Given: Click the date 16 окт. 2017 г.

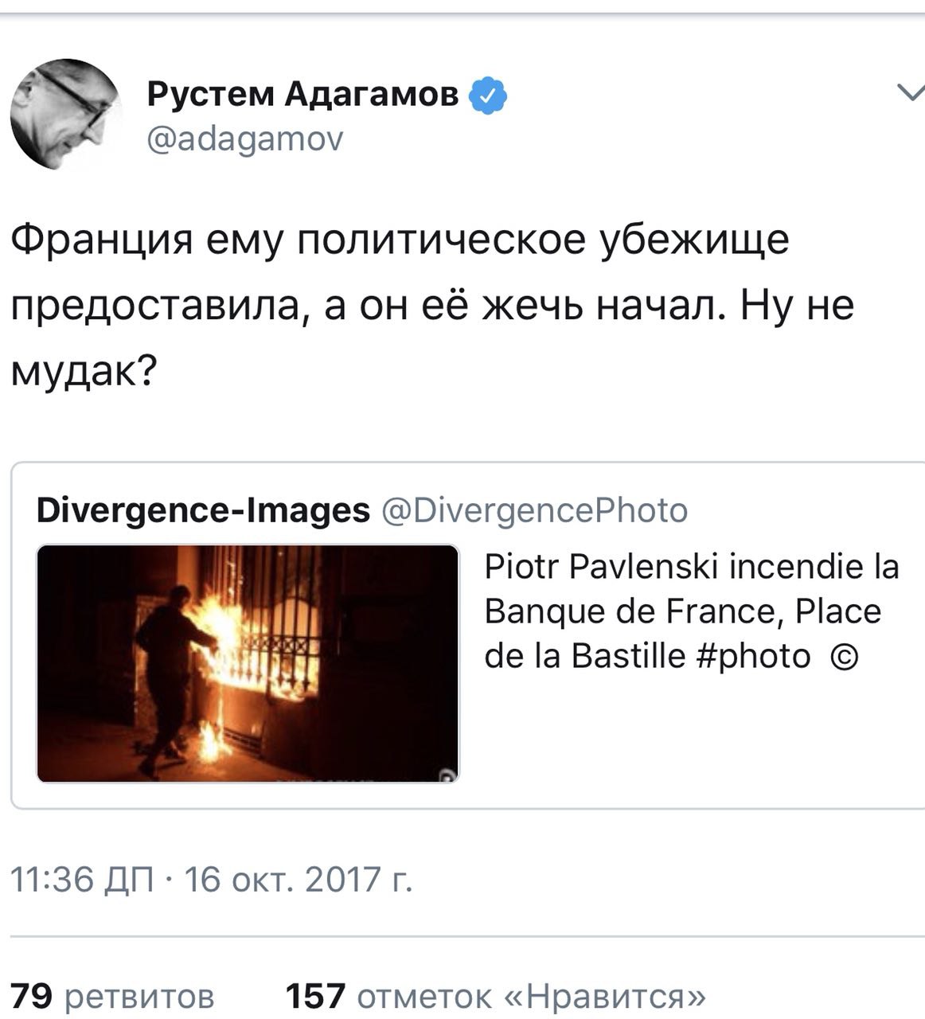Looking at the screenshot, I should click(x=299, y=880).
